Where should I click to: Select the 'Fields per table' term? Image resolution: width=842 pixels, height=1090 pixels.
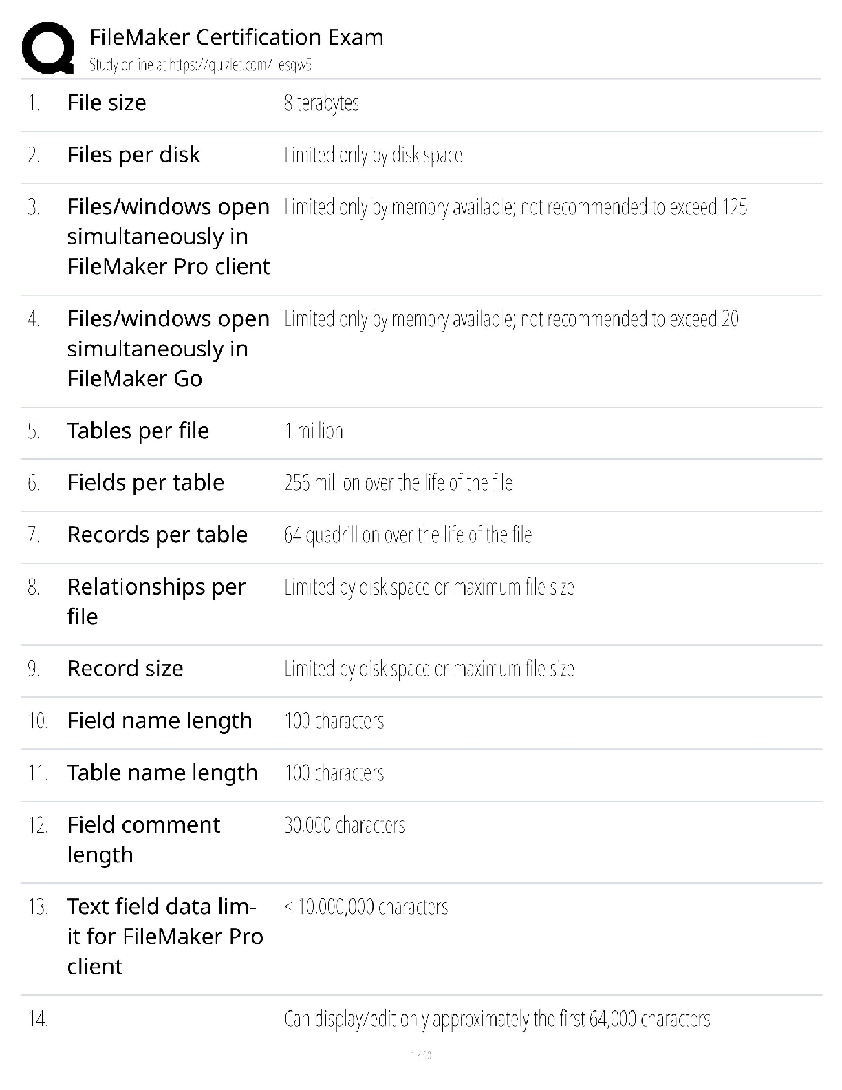click(x=145, y=483)
